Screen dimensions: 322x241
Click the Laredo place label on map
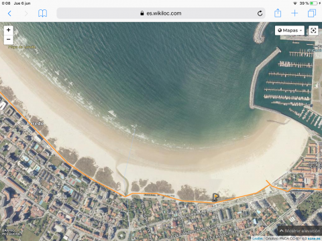click(x=35, y=123)
